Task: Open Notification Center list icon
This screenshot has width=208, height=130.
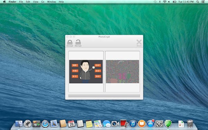Action: 203,2
